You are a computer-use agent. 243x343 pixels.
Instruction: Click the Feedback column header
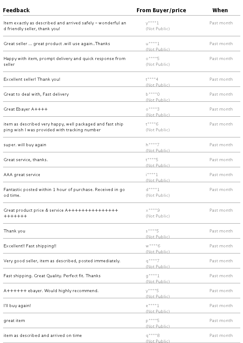(x=16, y=10)
